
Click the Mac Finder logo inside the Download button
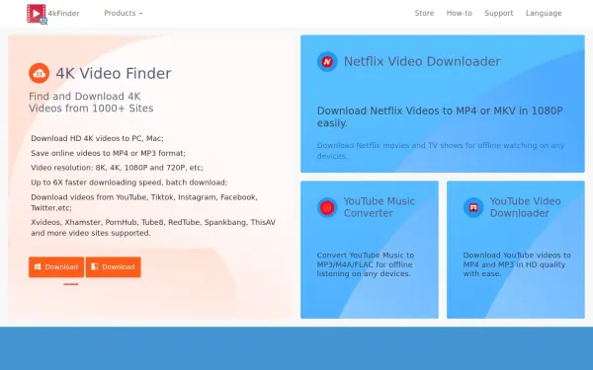pyautogui.click(x=95, y=266)
